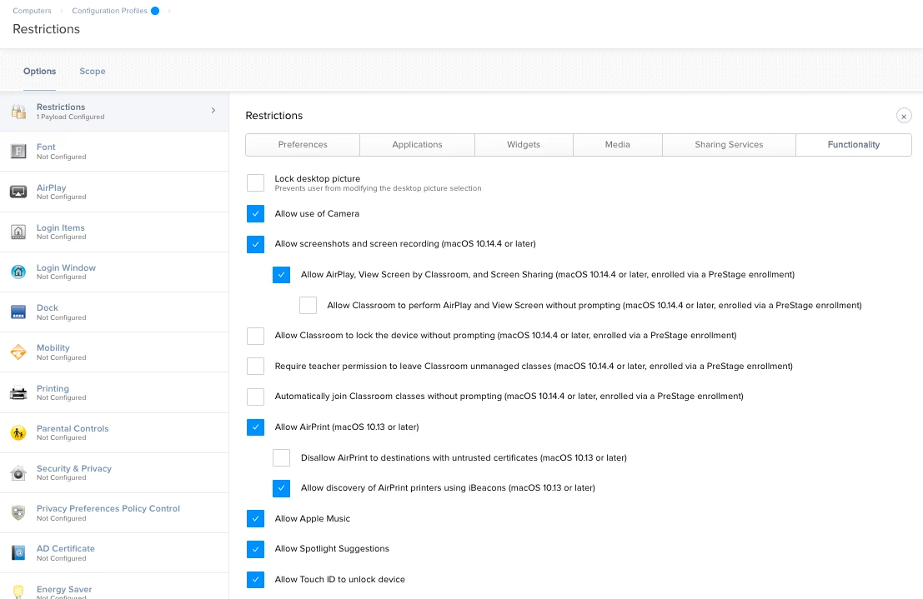Click the '1 Payload Configured' text
923x599 pixels.
tap(70, 117)
